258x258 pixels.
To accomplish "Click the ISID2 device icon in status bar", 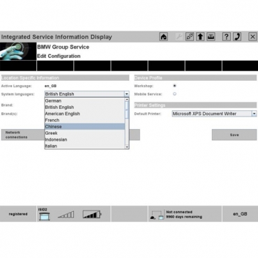I will (x=44, y=216).
